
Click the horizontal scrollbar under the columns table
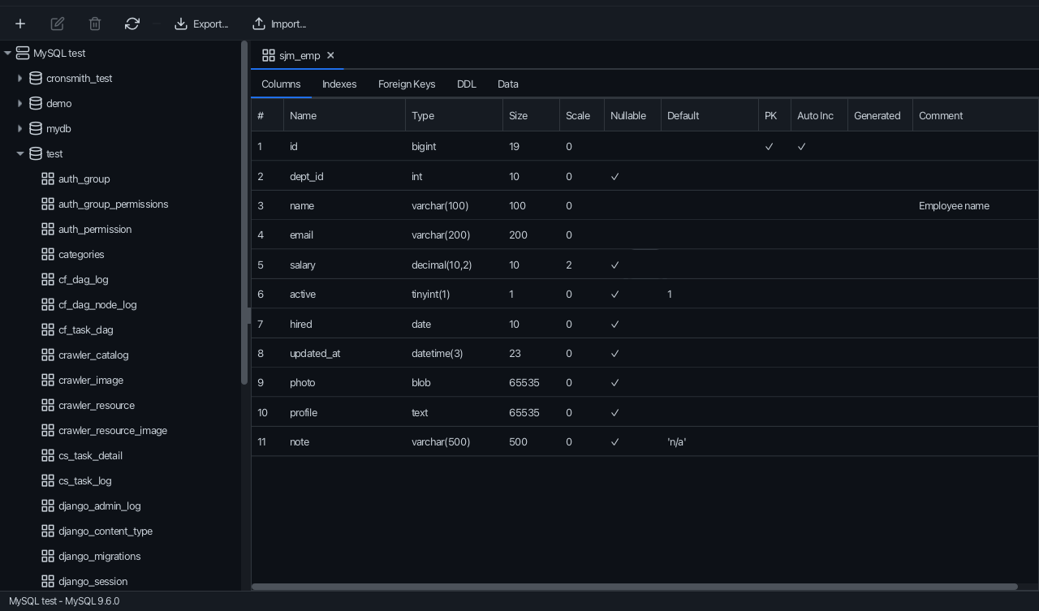pos(635,587)
